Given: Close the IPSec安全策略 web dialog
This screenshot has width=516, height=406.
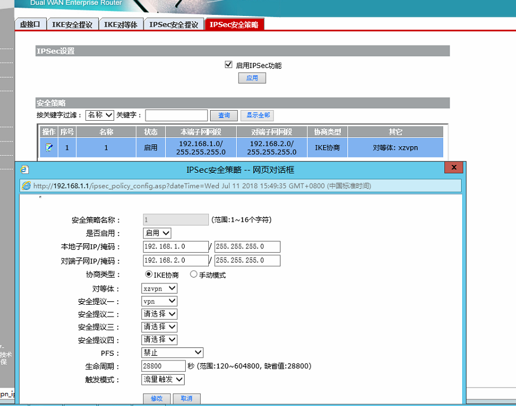Looking at the screenshot, I should tap(454, 167).
